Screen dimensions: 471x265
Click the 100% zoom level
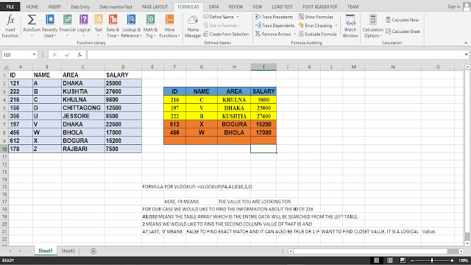click(463, 260)
